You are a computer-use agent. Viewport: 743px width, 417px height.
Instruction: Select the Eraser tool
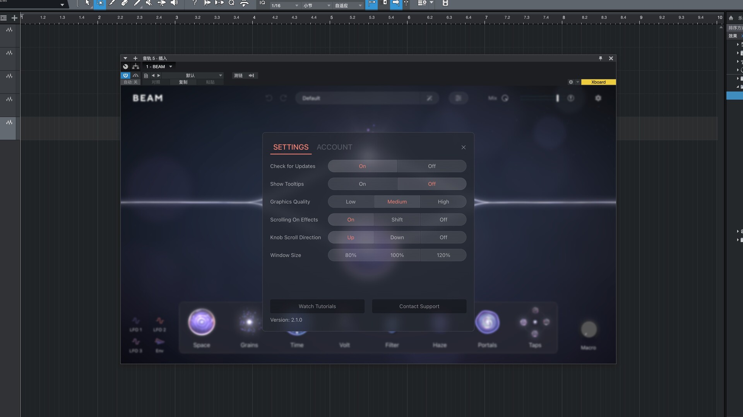[124, 3]
